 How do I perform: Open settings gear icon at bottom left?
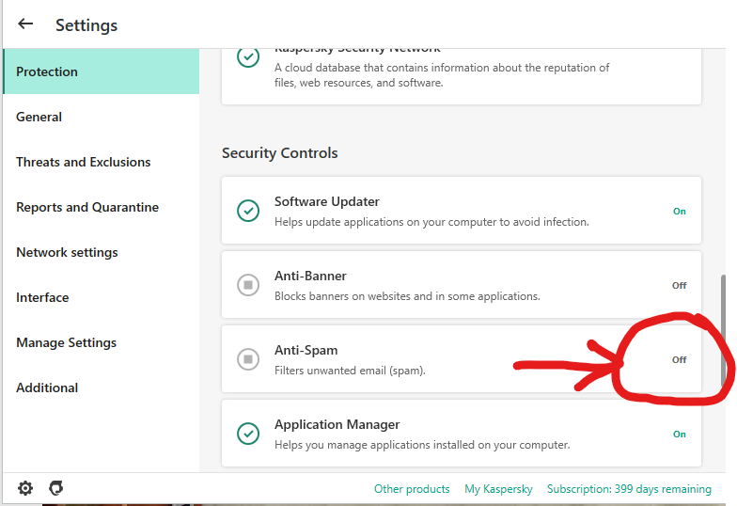coord(25,488)
